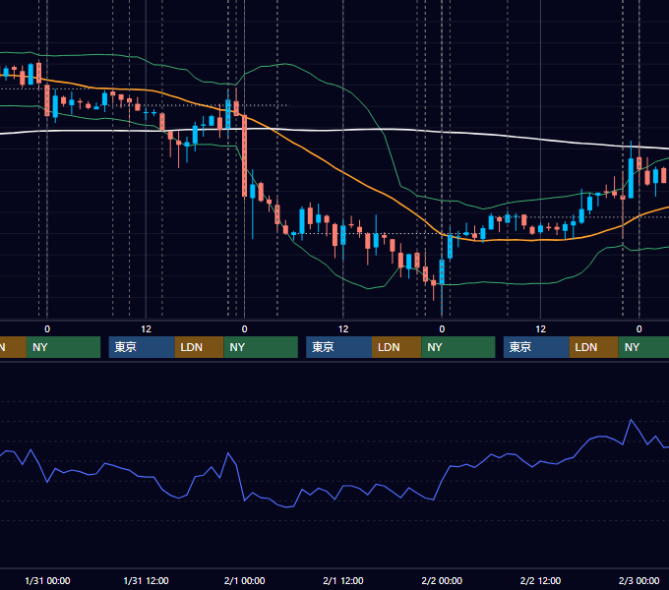Click the 2/1 12:00 time axis label

(343, 580)
